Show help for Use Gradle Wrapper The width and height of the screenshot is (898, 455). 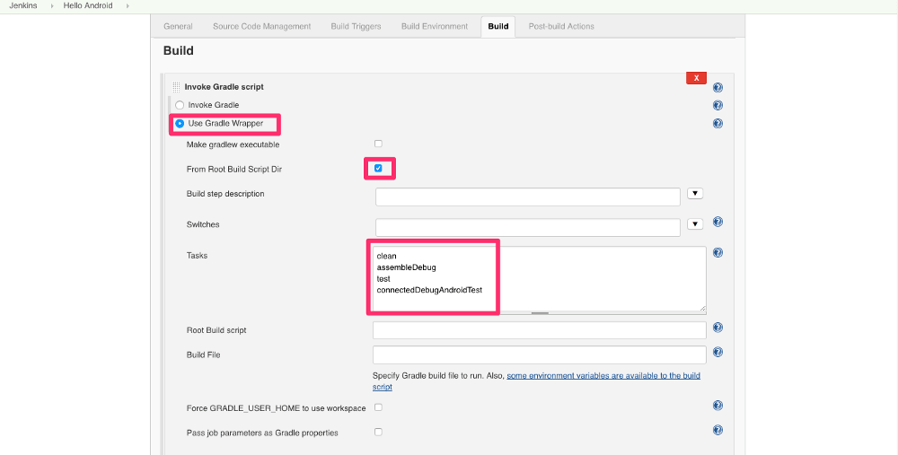(x=718, y=124)
